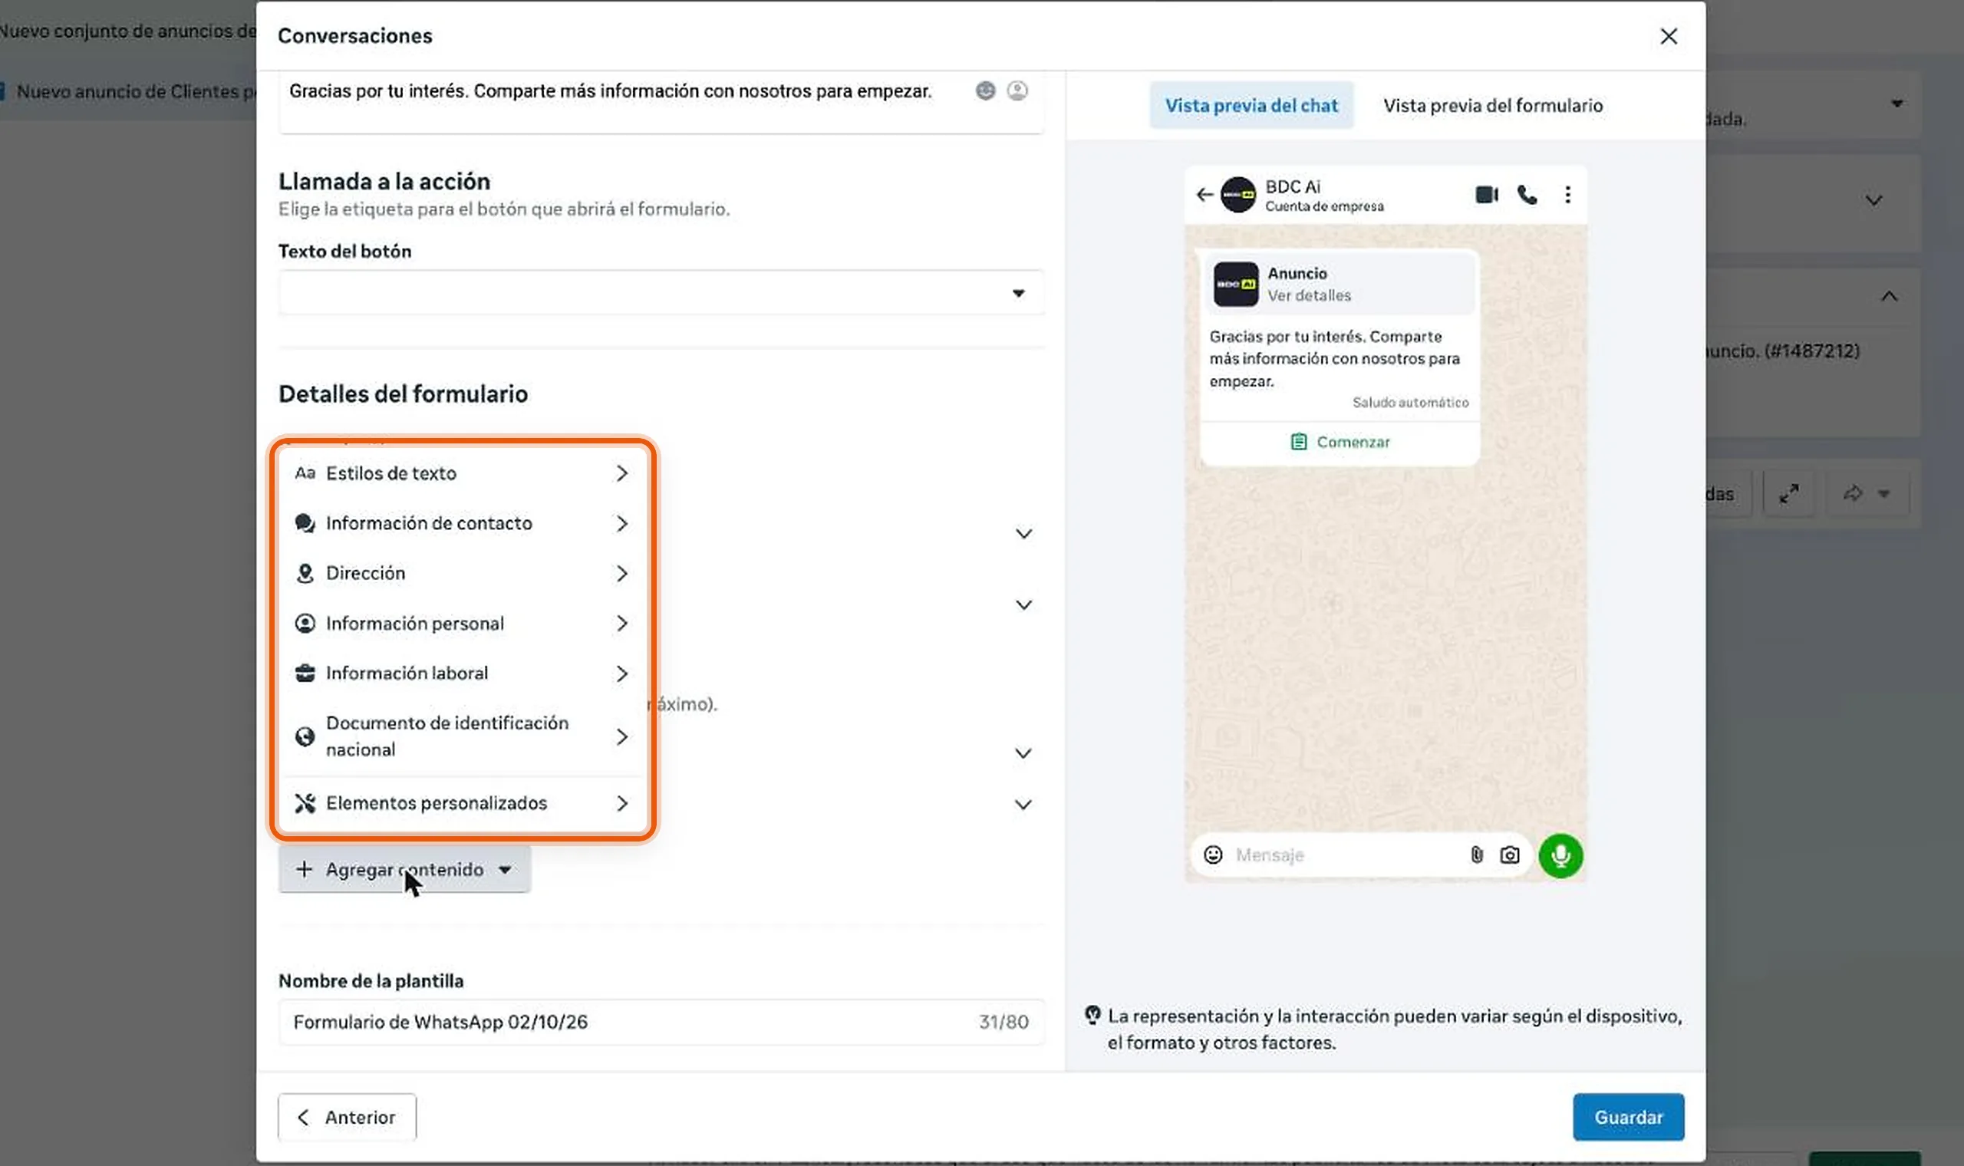Go back with the Anterior button
Image resolution: width=1964 pixels, height=1166 pixels.
point(347,1116)
